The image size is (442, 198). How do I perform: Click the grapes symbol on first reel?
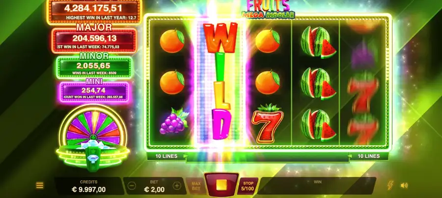pos(174,121)
